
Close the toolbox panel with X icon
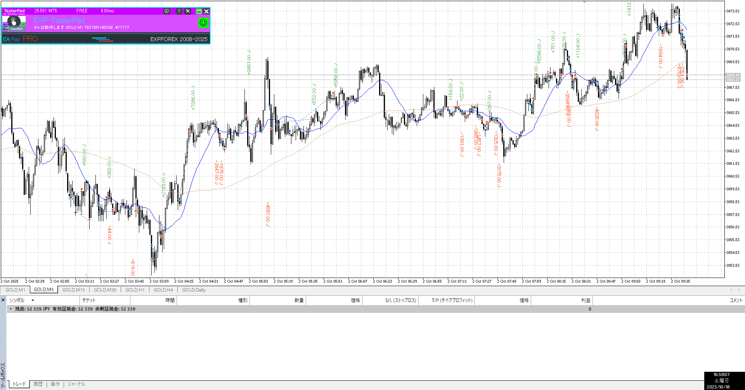coord(3,300)
